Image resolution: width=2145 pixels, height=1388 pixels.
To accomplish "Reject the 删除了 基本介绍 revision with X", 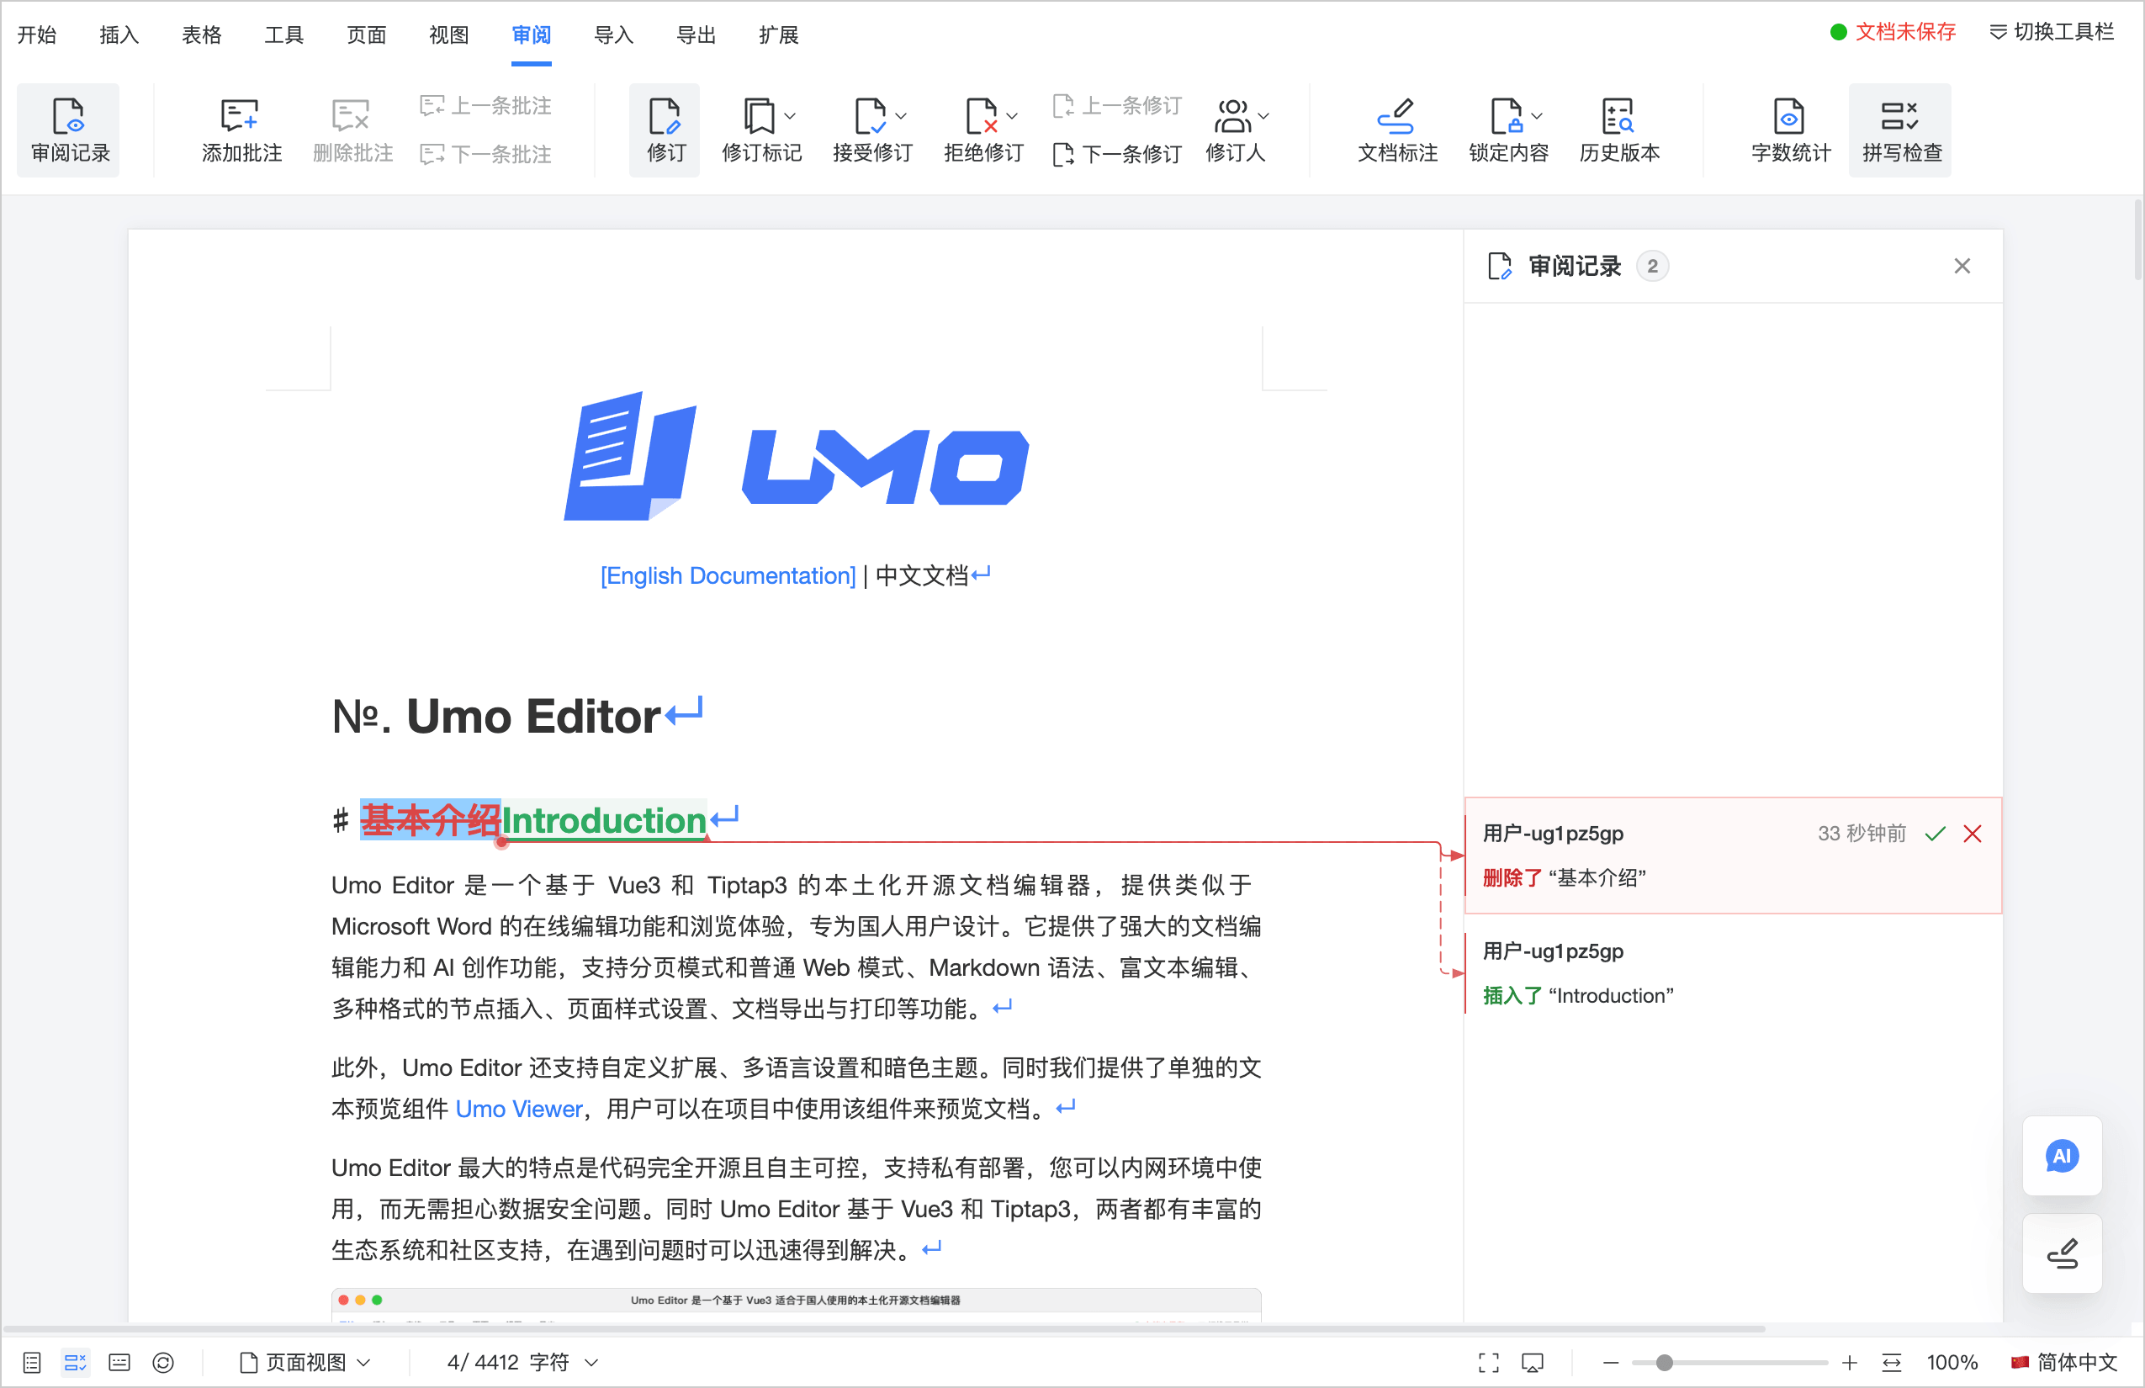I will point(1973,834).
